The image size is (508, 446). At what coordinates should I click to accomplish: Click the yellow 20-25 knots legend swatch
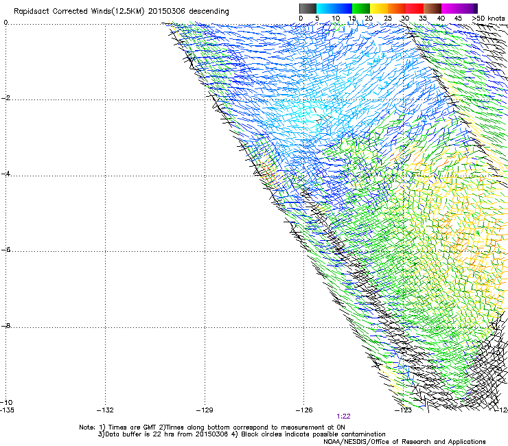379,8
